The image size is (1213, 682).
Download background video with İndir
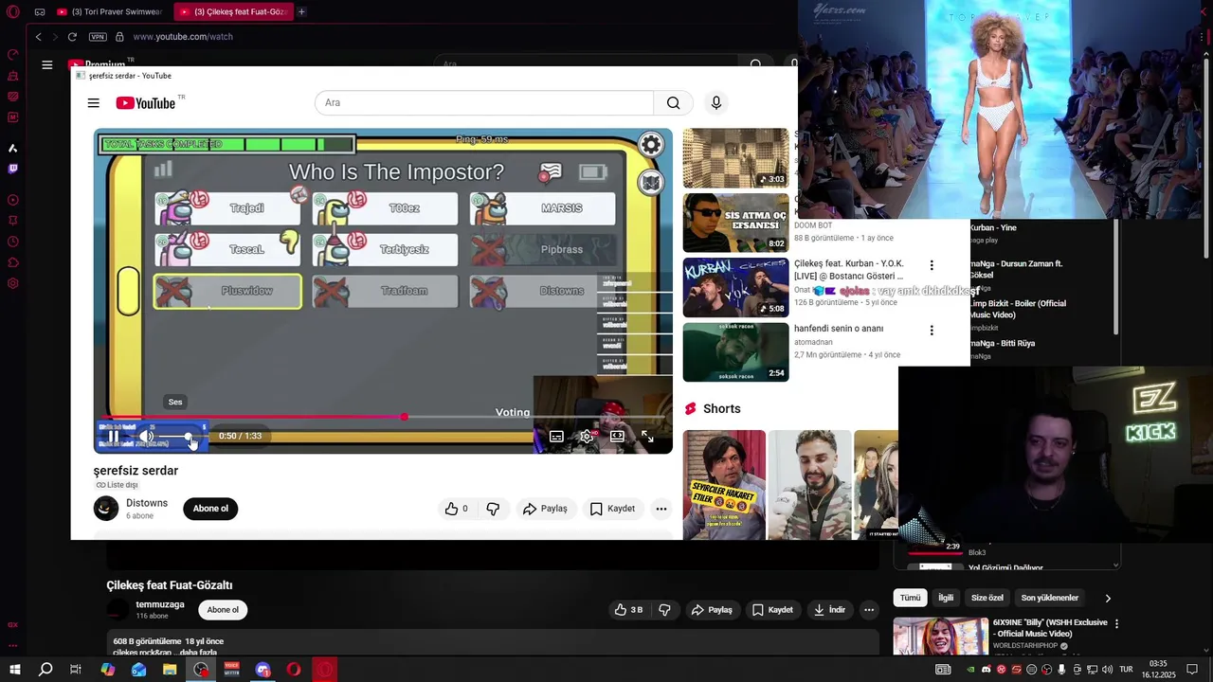tap(829, 610)
